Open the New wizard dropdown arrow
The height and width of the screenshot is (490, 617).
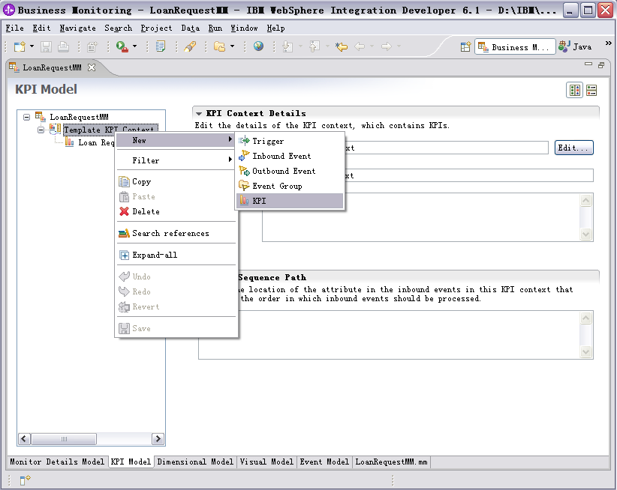pyautogui.click(x=32, y=46)
